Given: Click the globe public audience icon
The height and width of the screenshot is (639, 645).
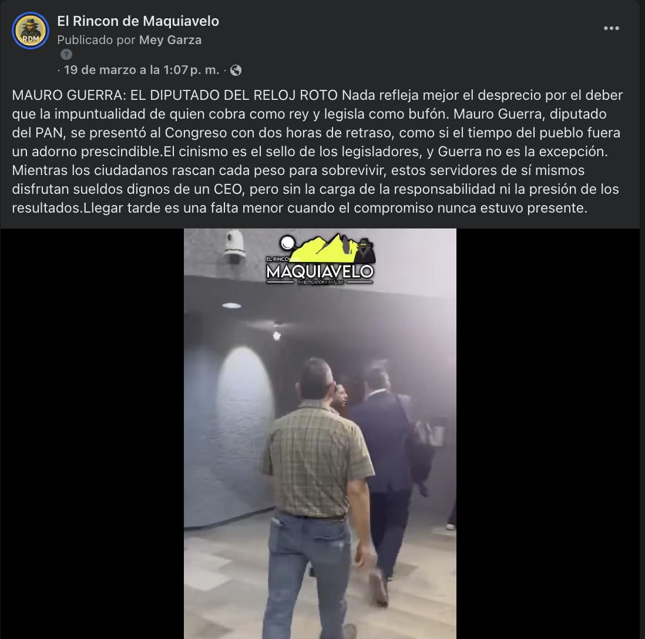Looking at the screenshot, I should pyautogui.click(x=236, y=70).
